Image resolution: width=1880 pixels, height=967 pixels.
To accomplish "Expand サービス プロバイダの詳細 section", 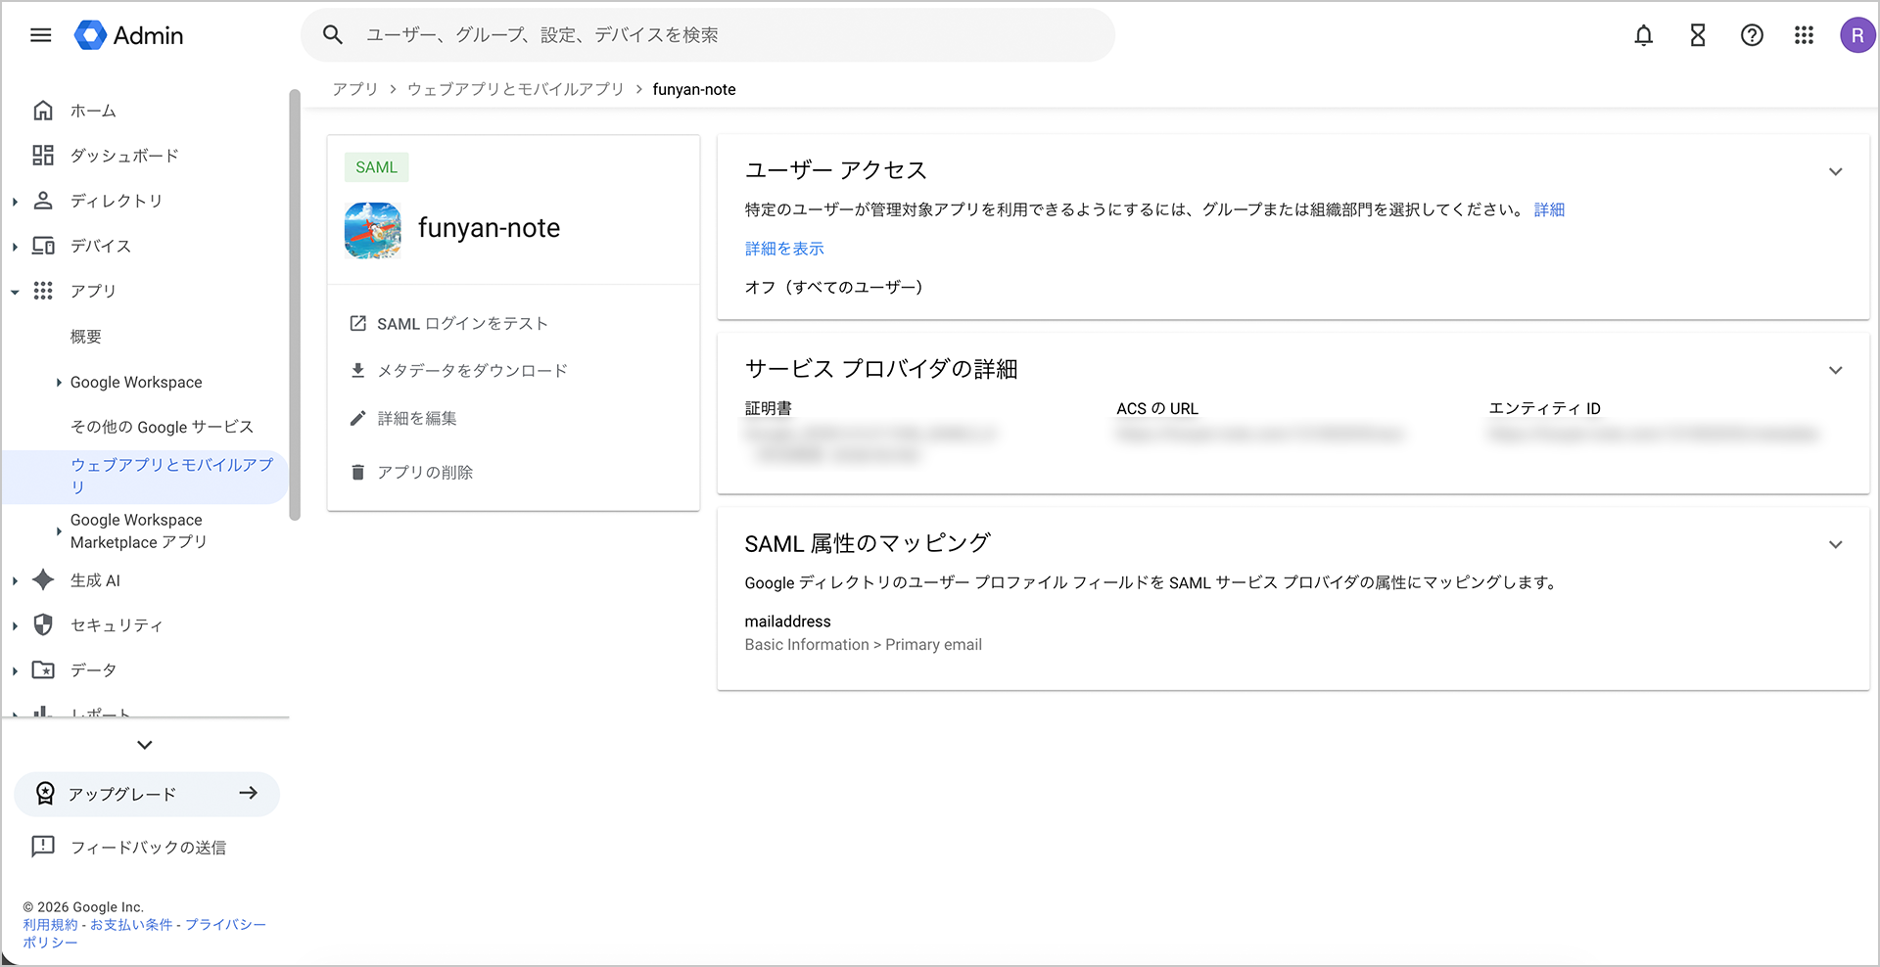I will point(1835,371).
